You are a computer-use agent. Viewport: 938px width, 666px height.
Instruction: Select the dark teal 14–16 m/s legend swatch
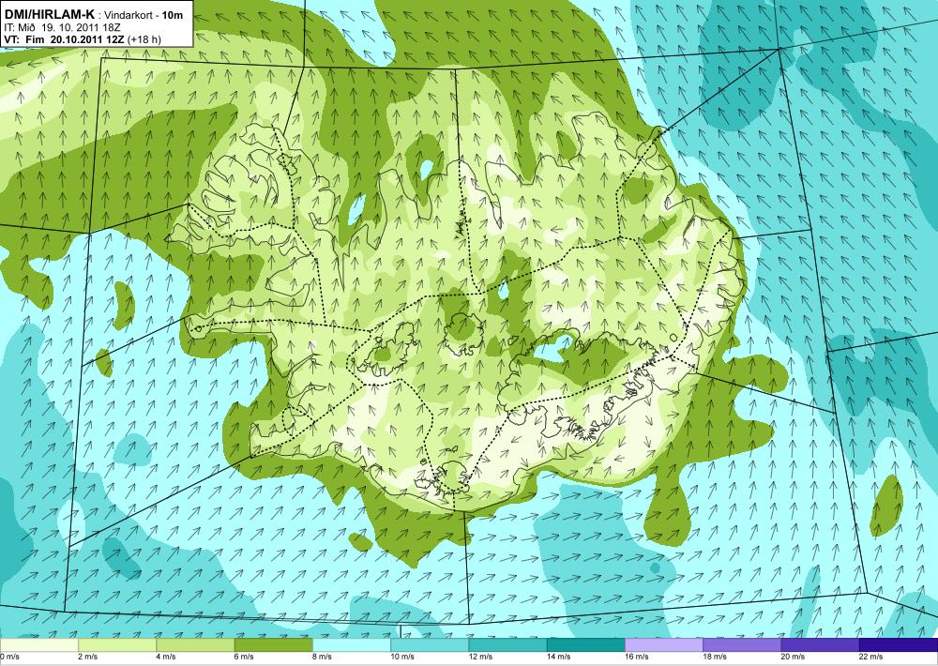(585, 645)
